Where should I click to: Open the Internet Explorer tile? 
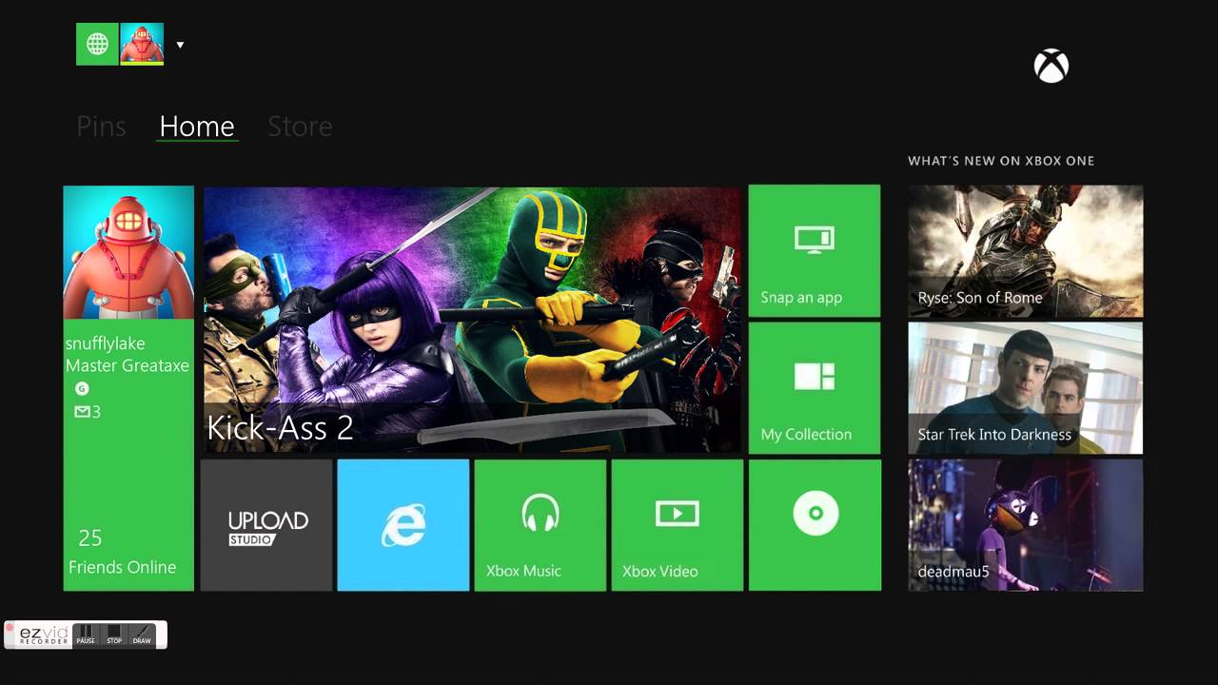pos(403,525)
